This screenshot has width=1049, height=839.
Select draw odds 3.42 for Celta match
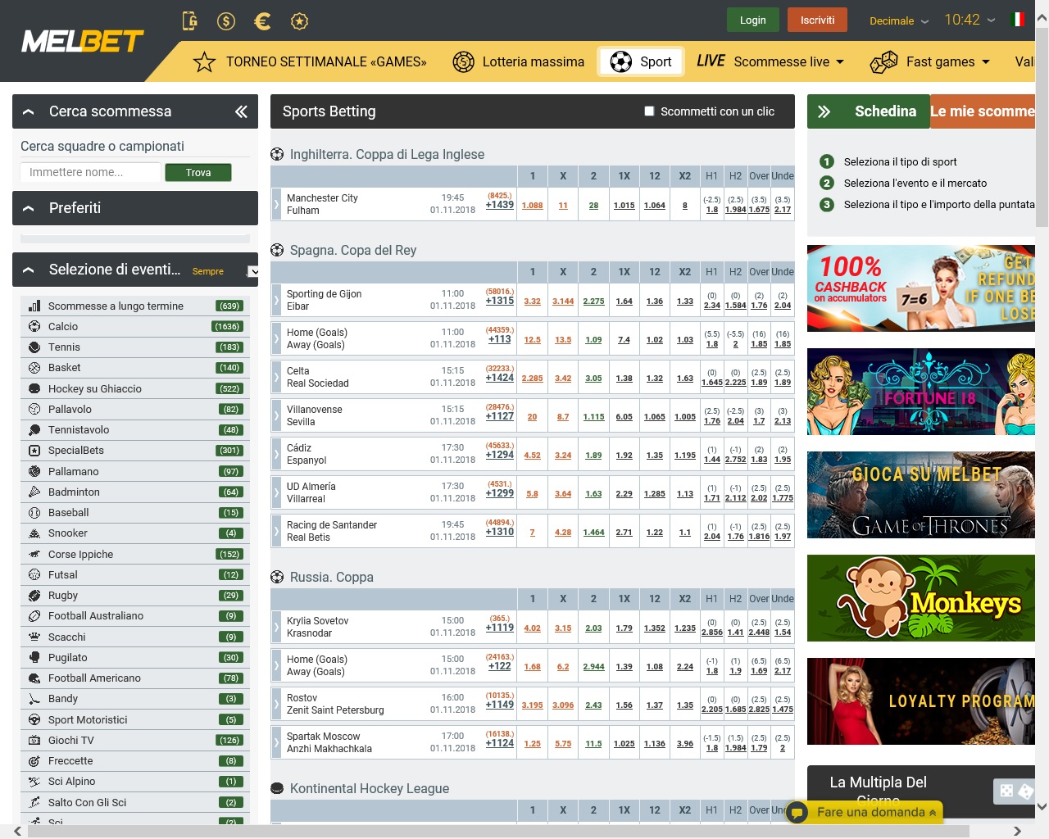563,378
